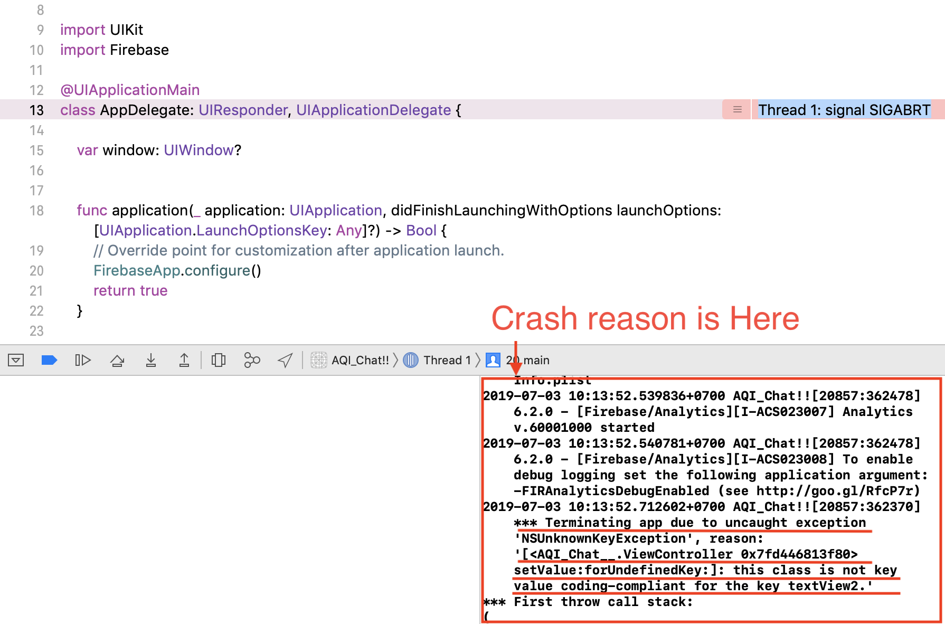
Task: Click the [I-ACS023008] log tag in console
Action: pos(784,459)
